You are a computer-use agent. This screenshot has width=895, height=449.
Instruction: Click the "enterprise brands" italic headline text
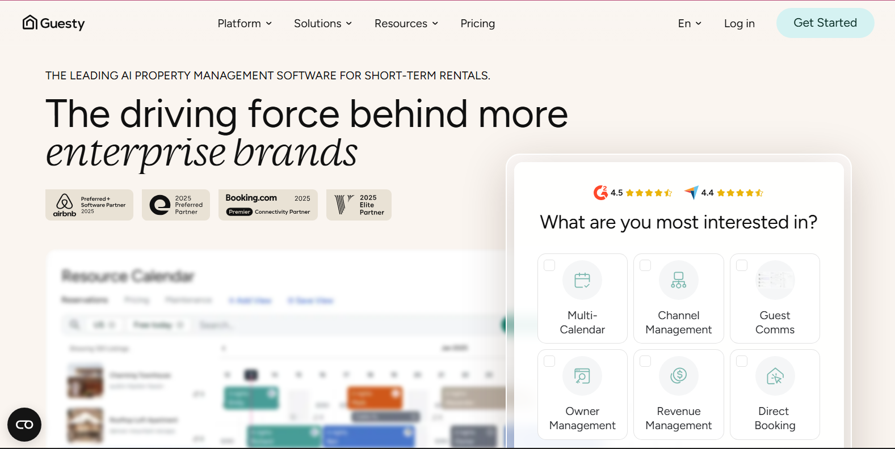202,153
